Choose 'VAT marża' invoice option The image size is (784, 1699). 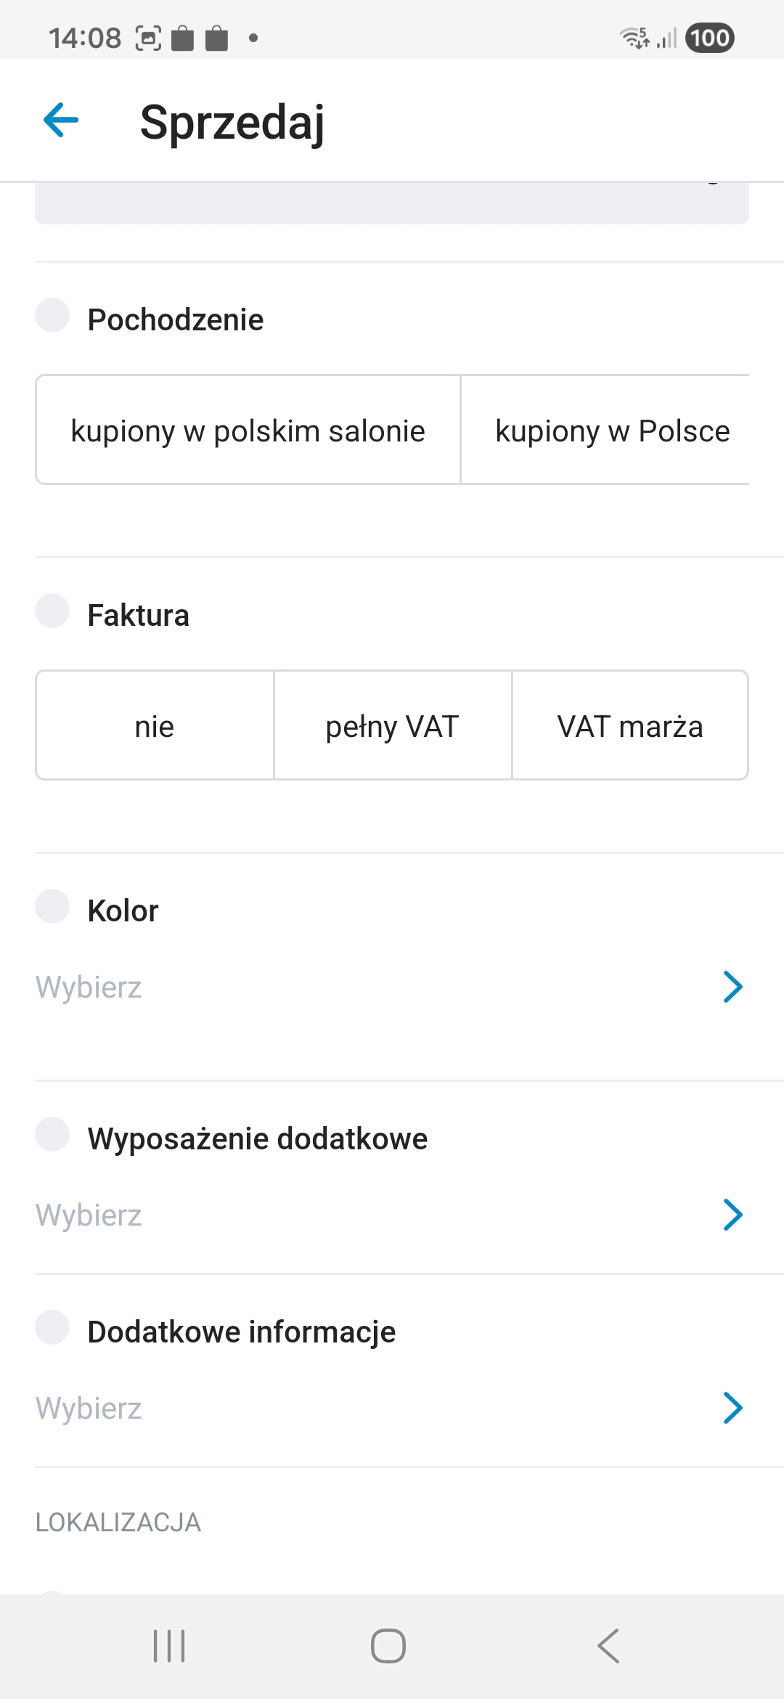(x=630, y=726)
